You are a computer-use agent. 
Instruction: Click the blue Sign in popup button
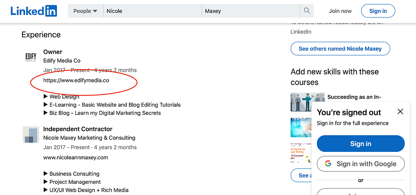(361, 144)
